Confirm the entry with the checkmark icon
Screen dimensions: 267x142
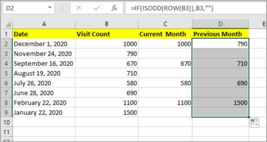pyautogui.click(x=97, y=8)
